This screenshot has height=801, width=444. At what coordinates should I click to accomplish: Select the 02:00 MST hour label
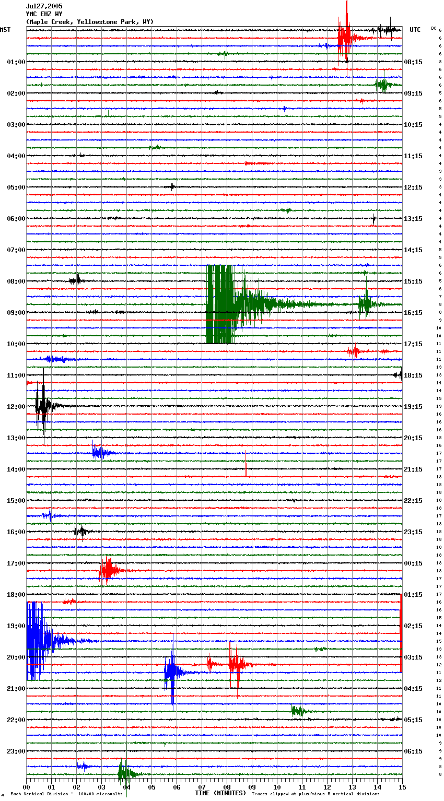[x=16, y=93]
